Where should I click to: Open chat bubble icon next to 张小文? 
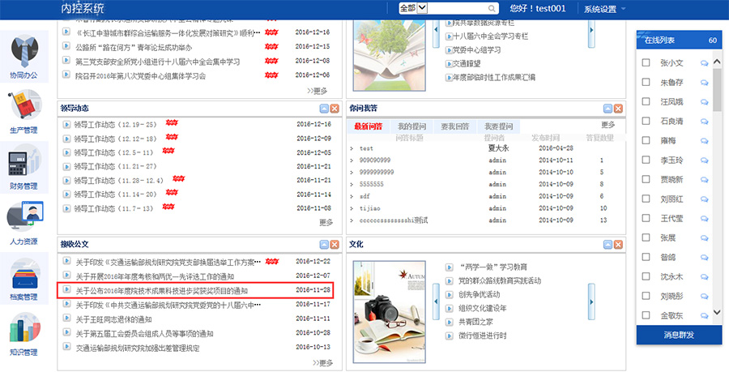pyautogui.click(x=705, y=62)
